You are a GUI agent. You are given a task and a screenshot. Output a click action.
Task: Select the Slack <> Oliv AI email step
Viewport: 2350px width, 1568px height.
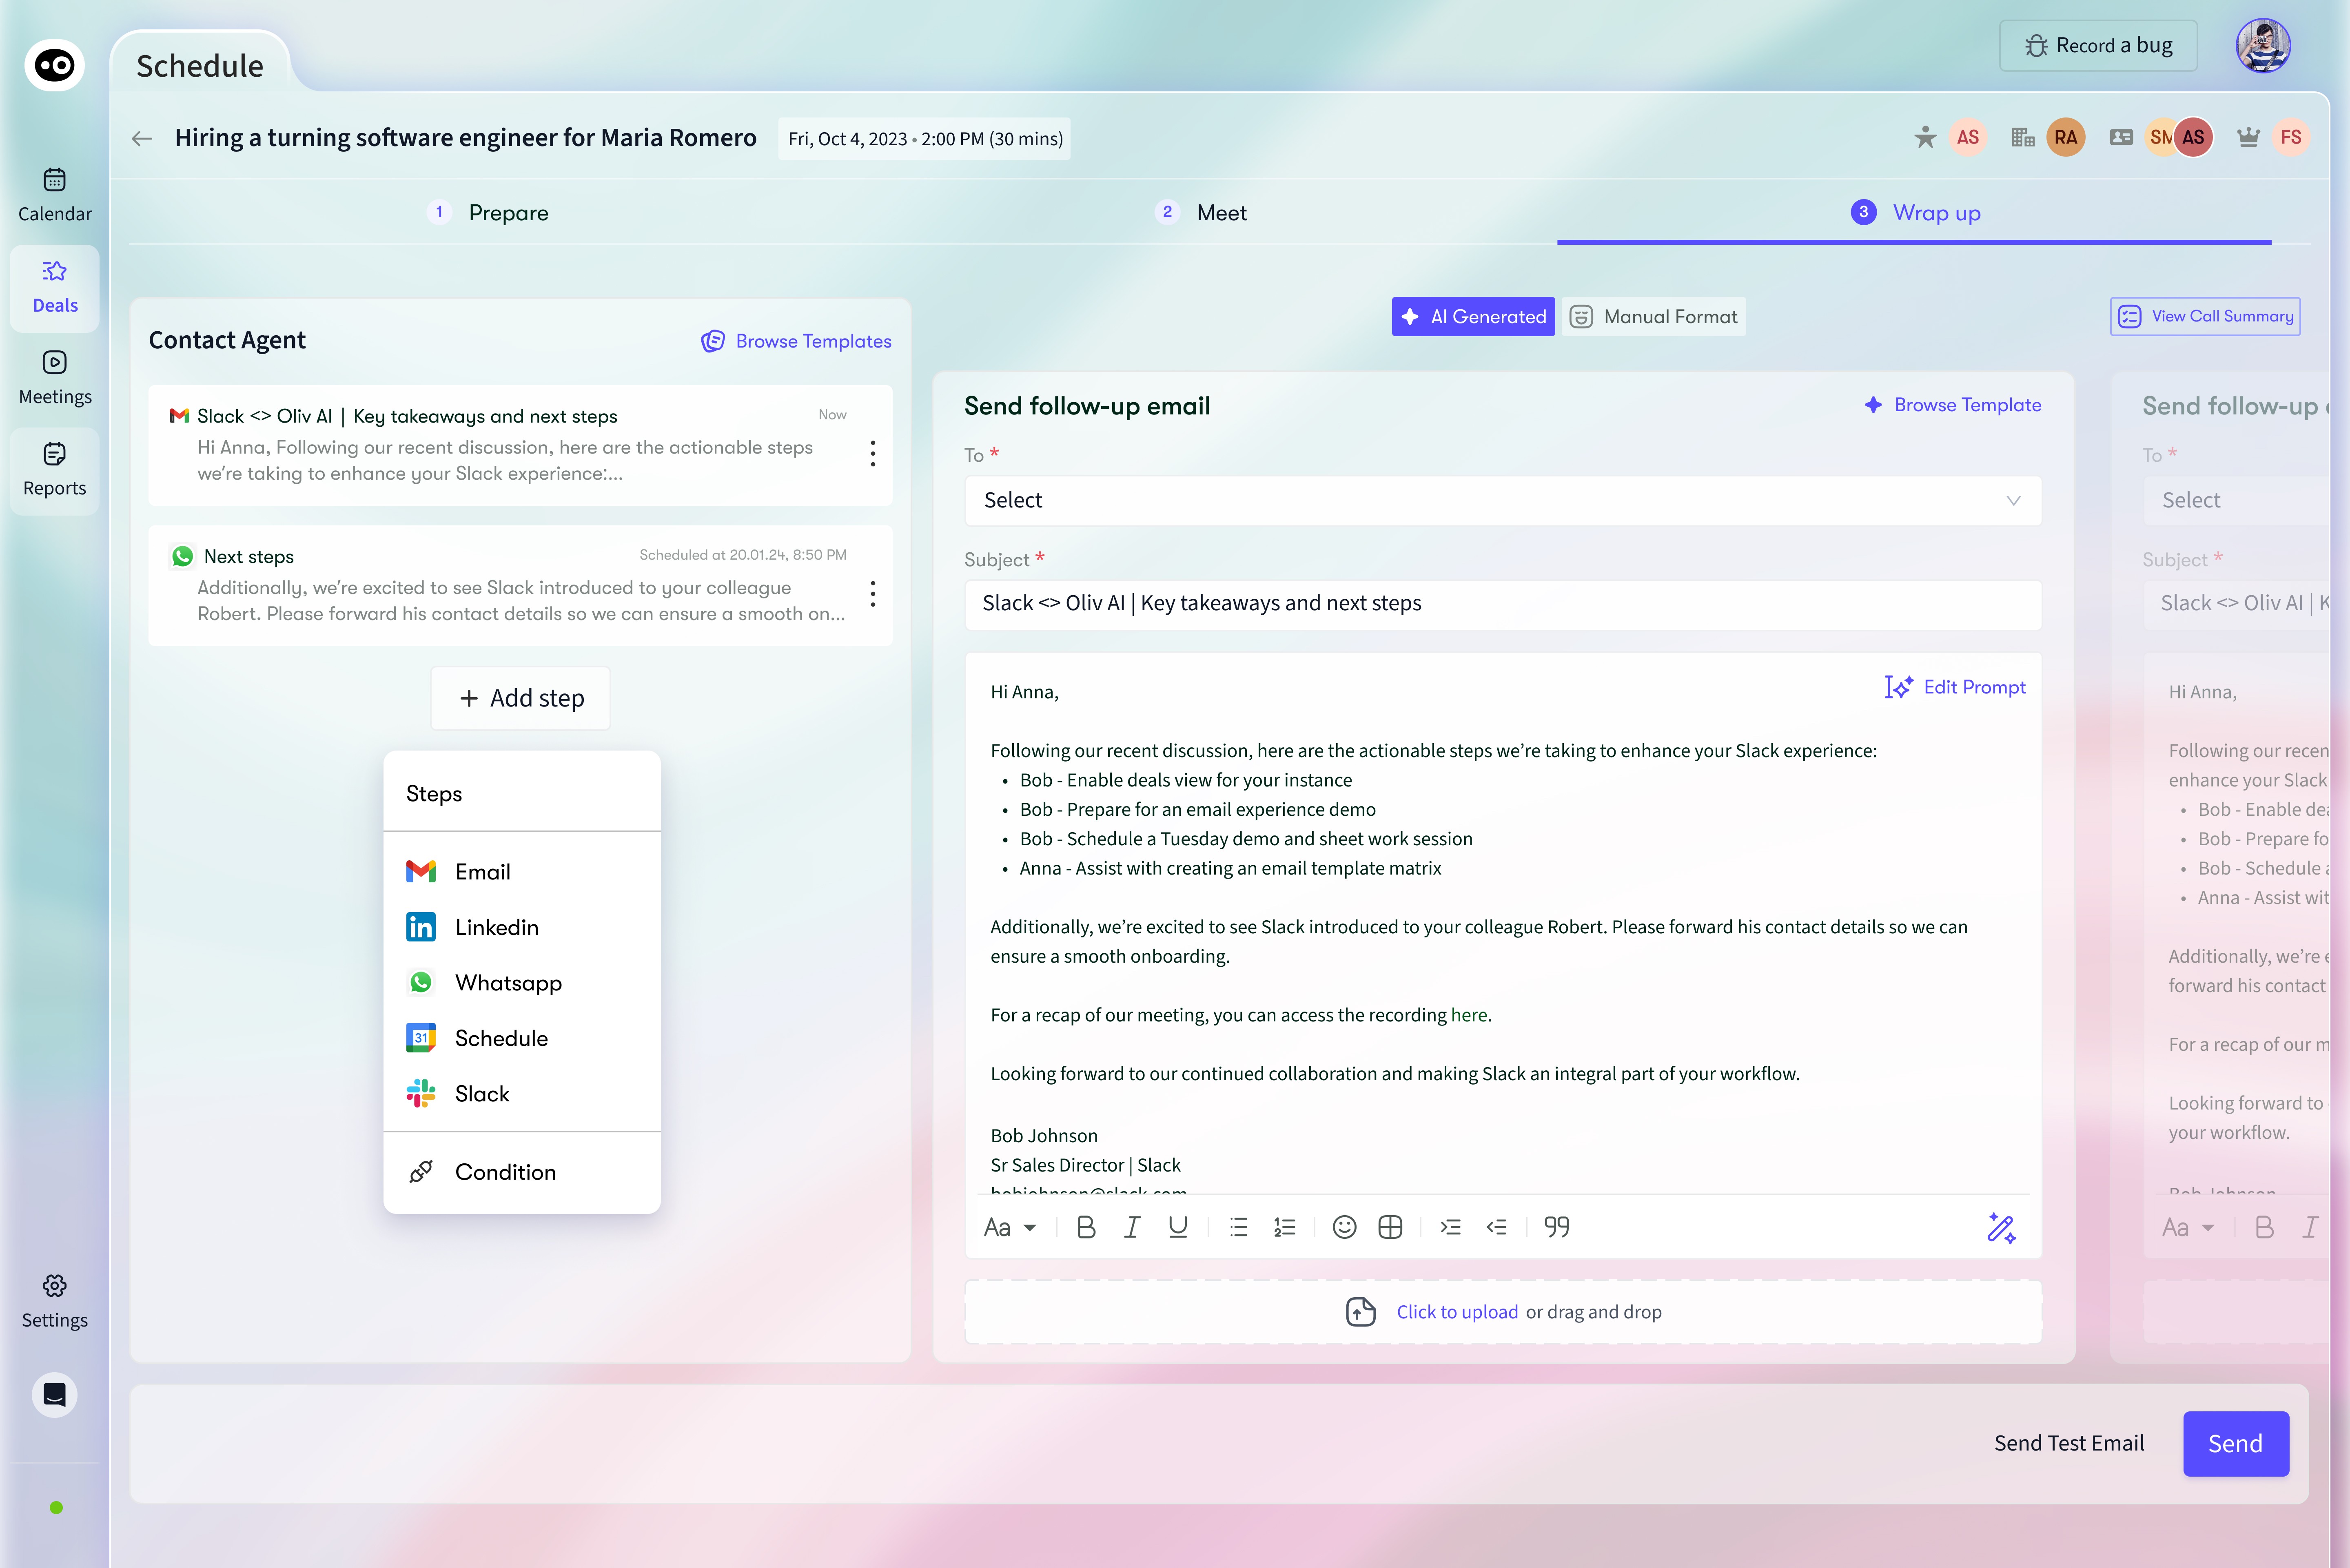coord(520,445)
